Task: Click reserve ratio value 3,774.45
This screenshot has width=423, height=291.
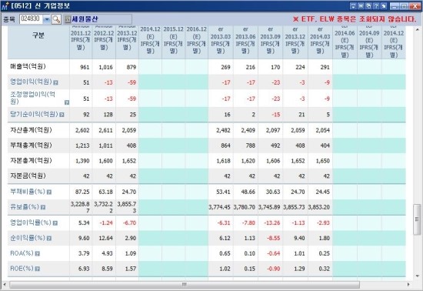Action: tap(220, 207)
